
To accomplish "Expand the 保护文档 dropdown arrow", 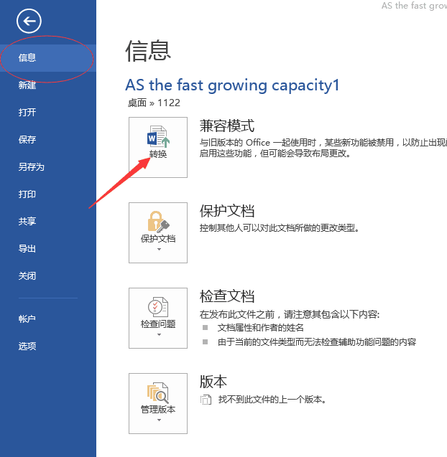I will 159,249.
